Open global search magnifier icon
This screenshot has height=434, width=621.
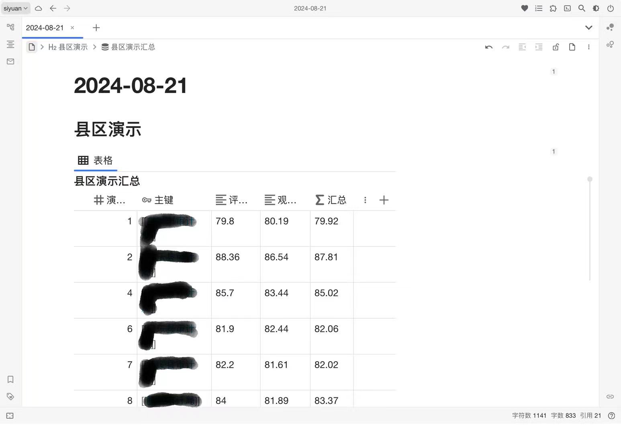pyautogui.click(x=582, y=8)
